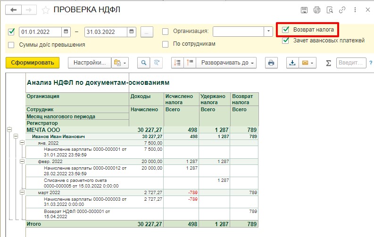Add report to favorites with star icon
This screenshot has height=237, width=374.
46,10
